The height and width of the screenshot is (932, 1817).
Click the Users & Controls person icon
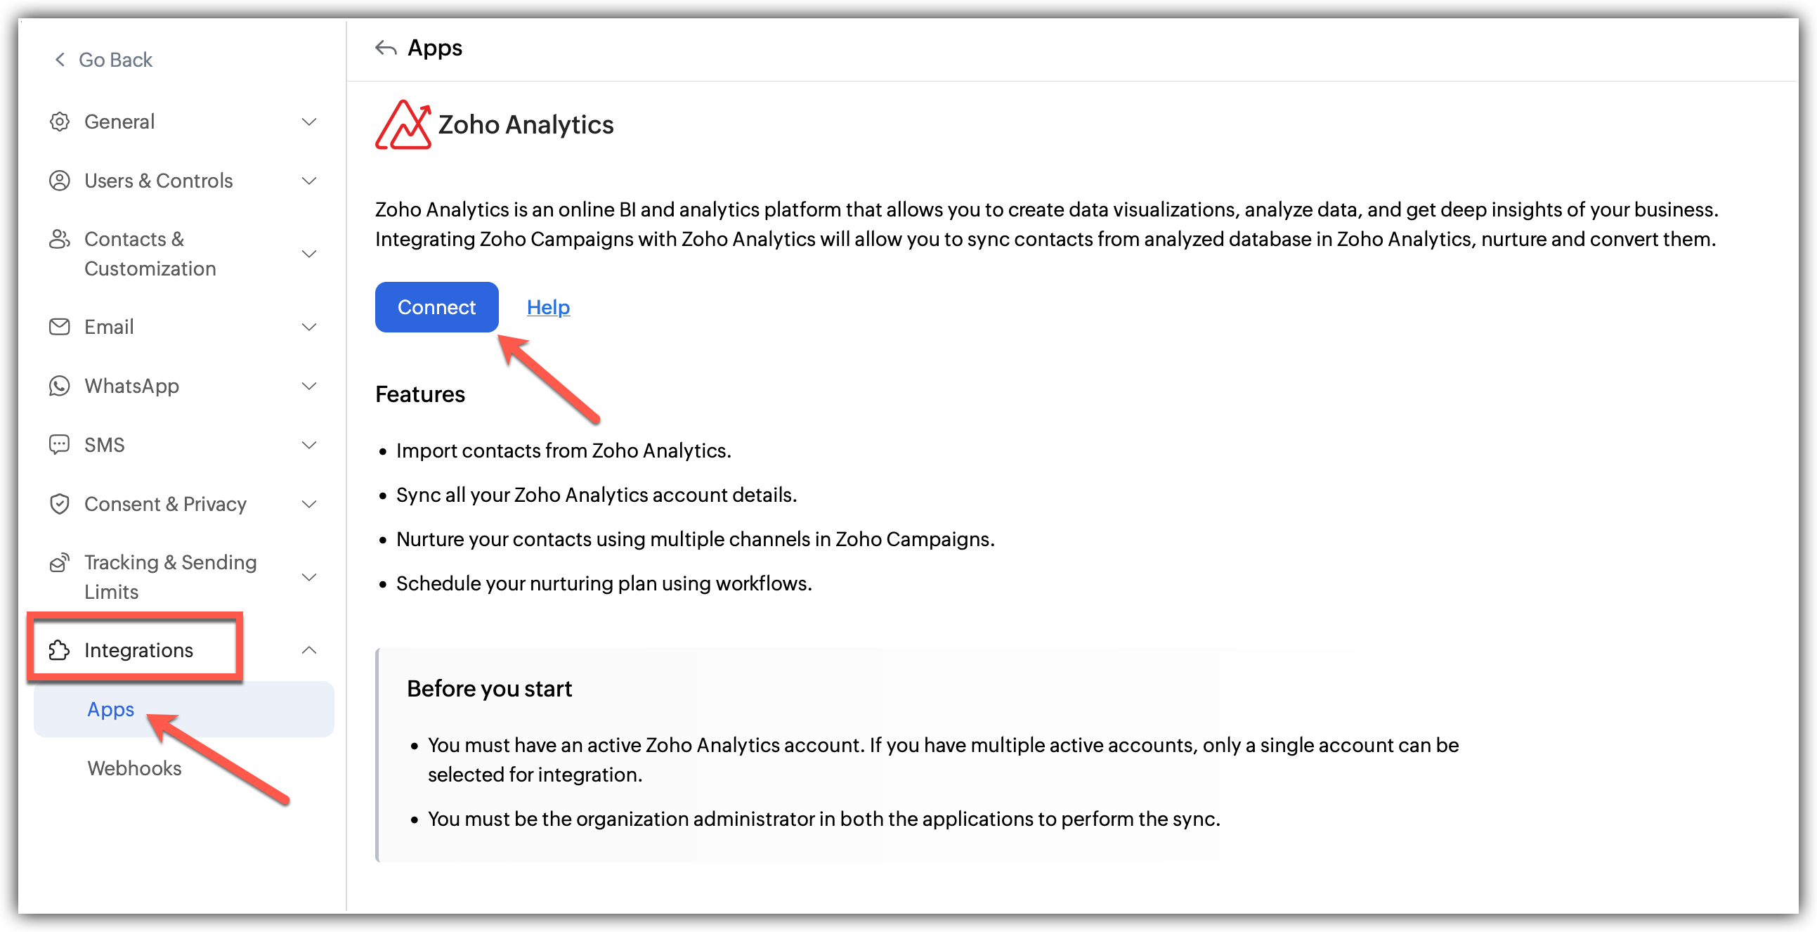(60, 181)
